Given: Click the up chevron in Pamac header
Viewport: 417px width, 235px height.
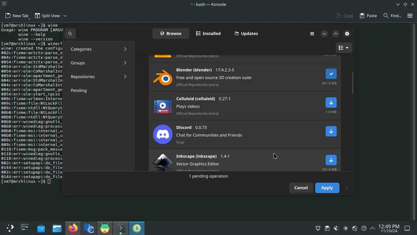Looking at the screenshot, I should click(336, 34).
